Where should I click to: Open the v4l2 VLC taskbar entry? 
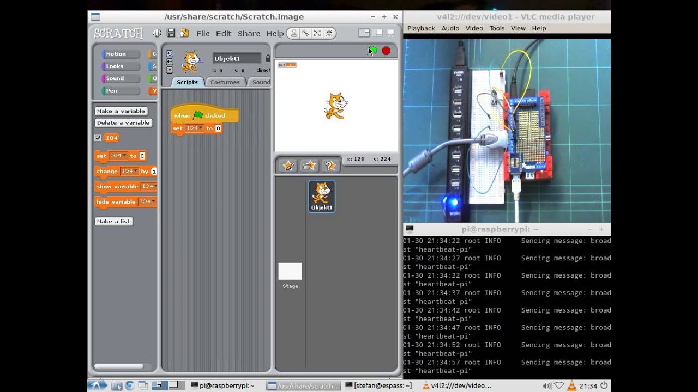[x=457, y=385]
